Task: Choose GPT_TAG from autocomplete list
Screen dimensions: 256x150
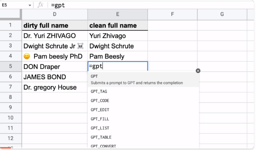Action: 143,91
